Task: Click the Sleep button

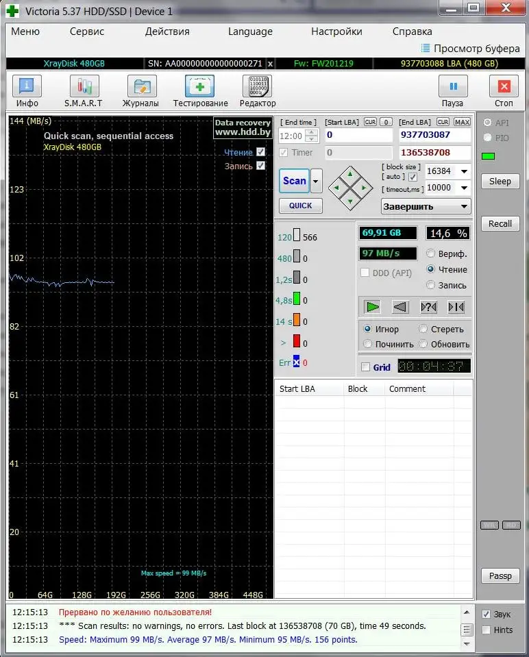Action: coord(500,182)
